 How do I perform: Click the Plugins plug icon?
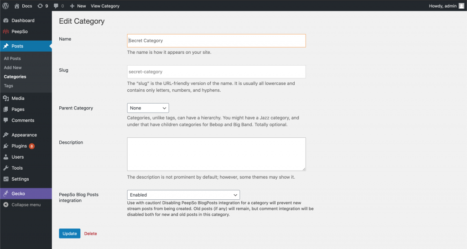tap(5, 145)
